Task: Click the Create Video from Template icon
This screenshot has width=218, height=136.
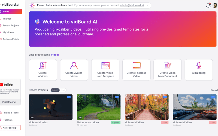Action: point(105,66)
